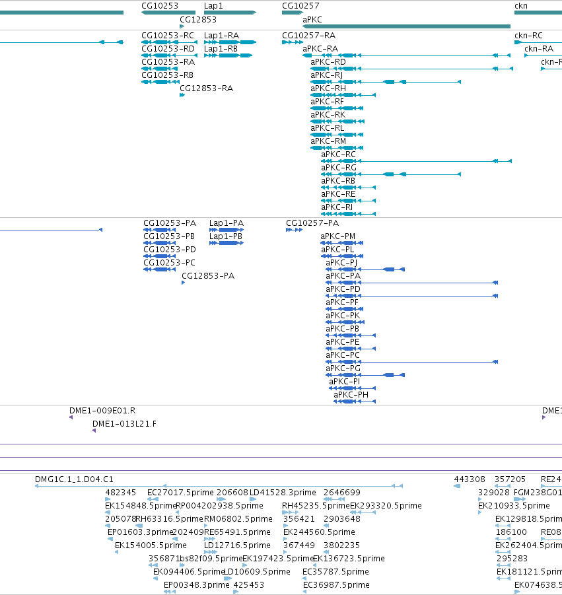Open EST EC27017.5prime
Screen dimensions: 562x595
pos(181,493)
